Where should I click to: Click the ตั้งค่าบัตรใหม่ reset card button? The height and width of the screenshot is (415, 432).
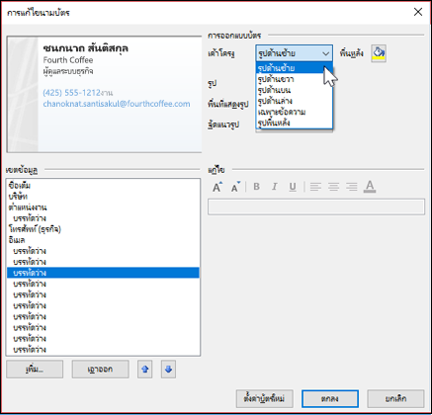coord(264,399)
